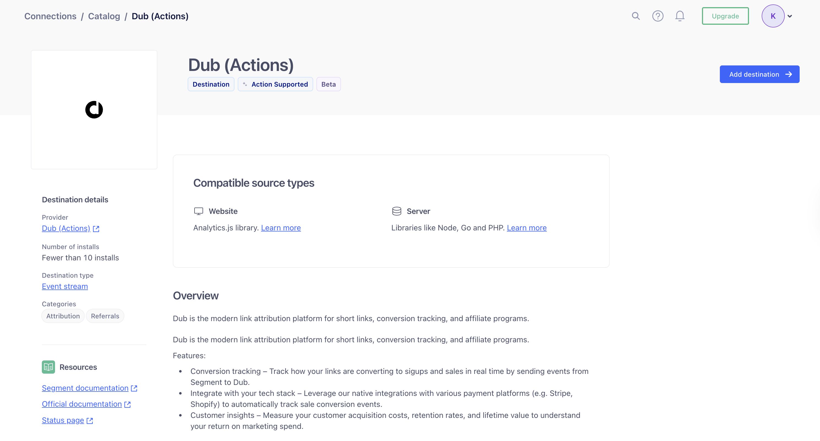Open Learn more for Analytics.js library
820x441 pixels.
point(281,228)
